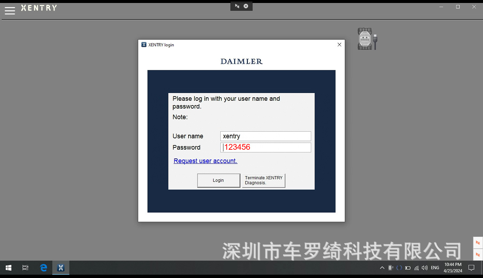Screen dimensions: 483x278
Task: Click the lower orange remote-tool icon on the right edge
Action: click(478, 254)
